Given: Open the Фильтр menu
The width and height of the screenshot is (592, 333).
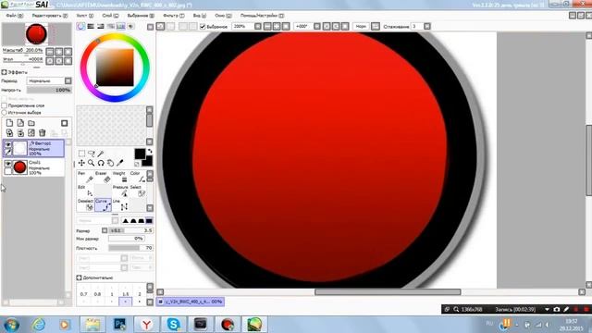Looking at the screenshot, I should click(174, 16).
